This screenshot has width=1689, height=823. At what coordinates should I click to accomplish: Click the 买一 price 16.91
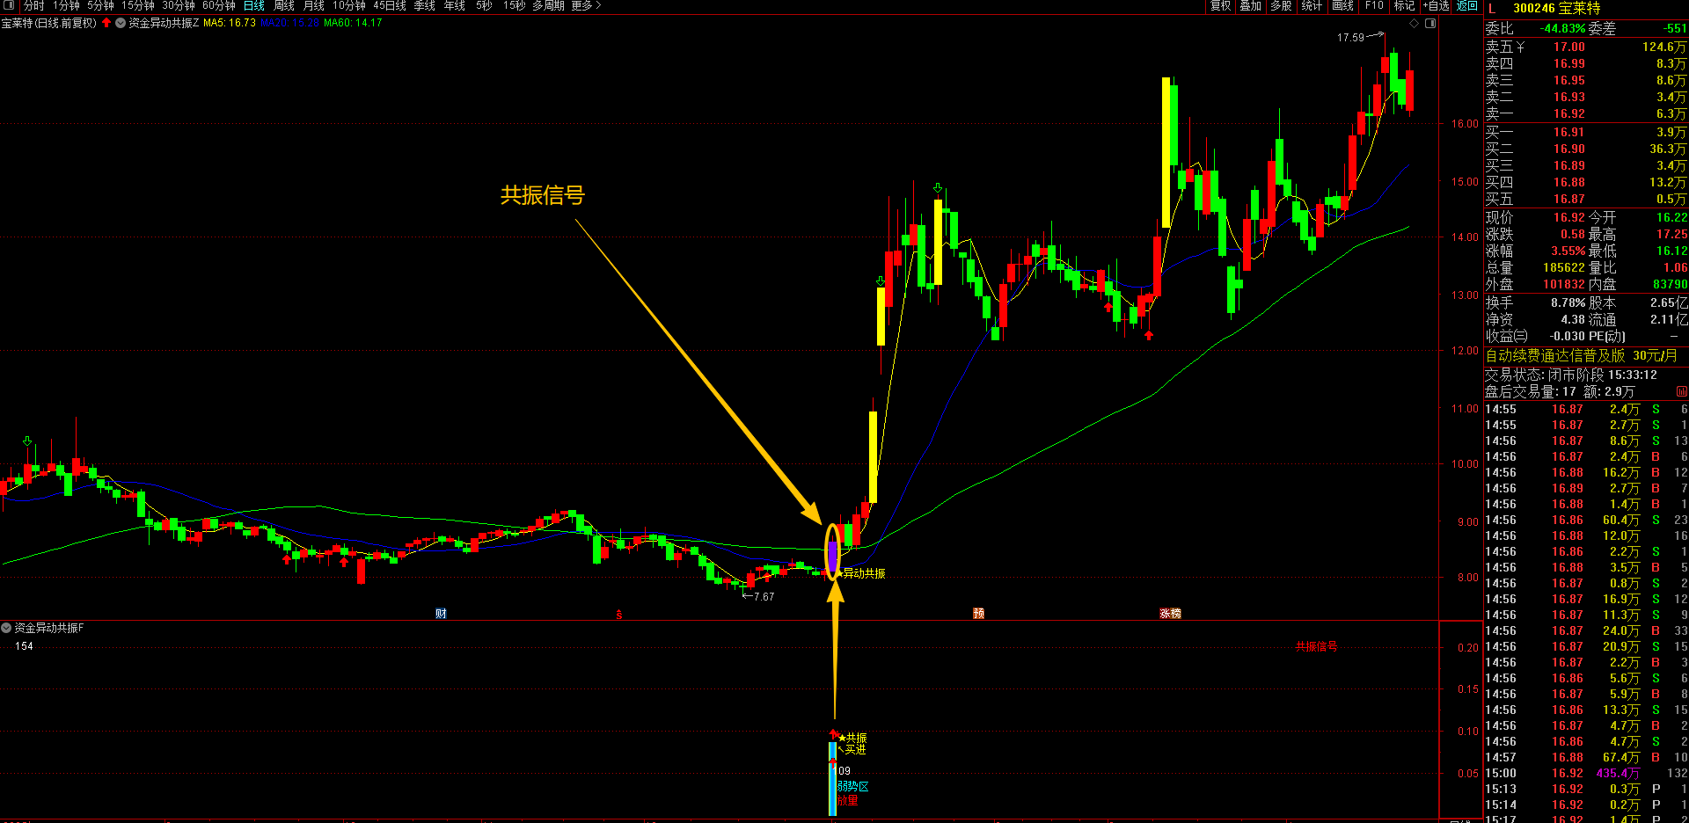[x=1568, y=132]
